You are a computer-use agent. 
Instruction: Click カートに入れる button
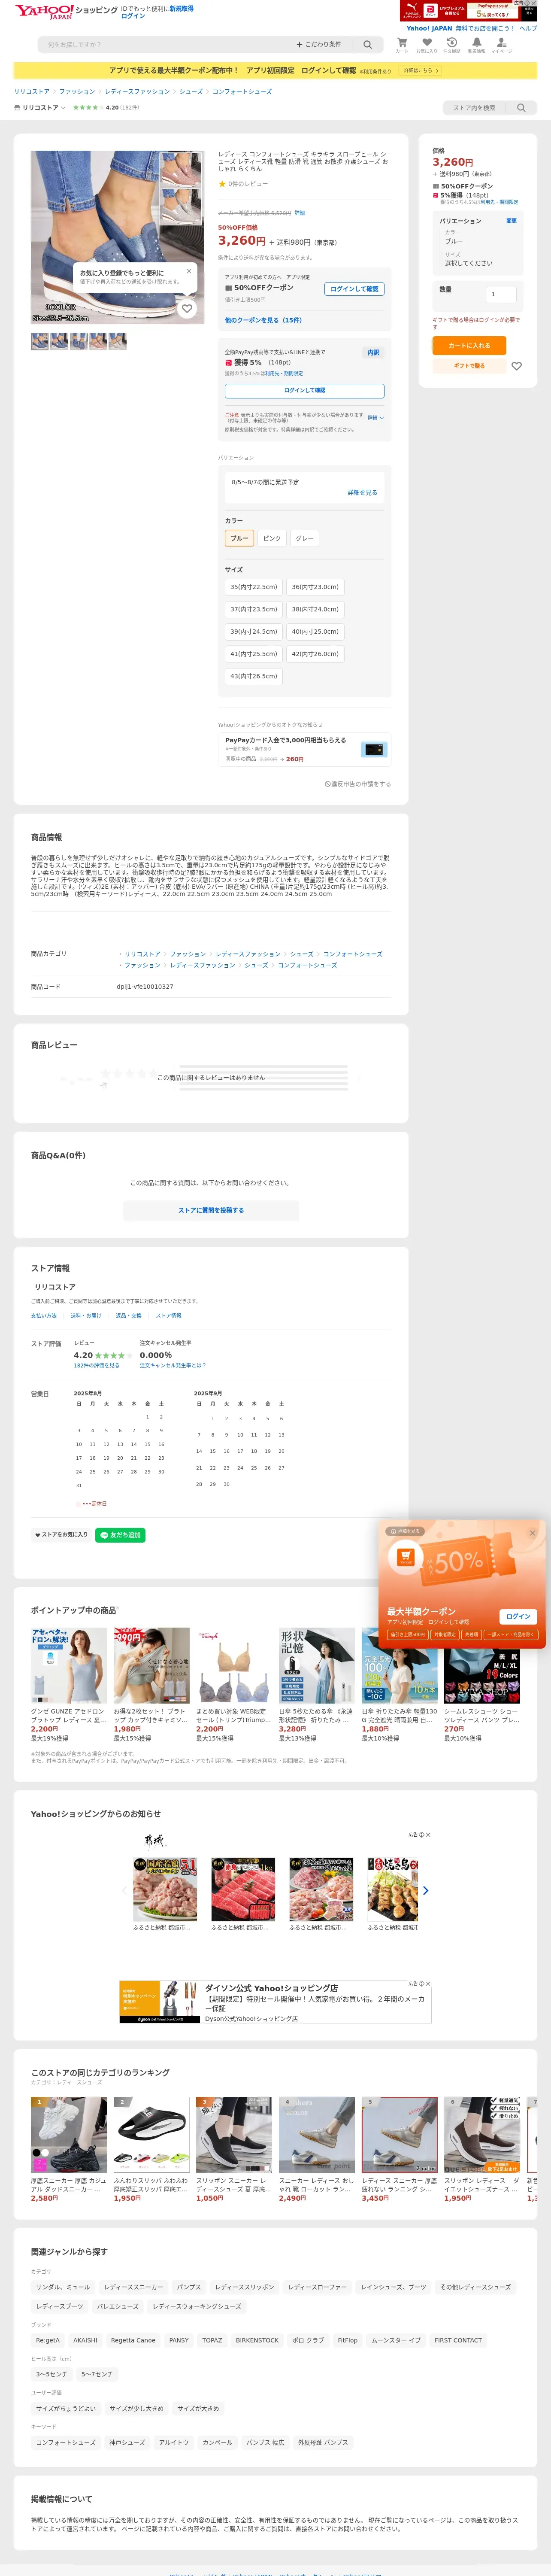[469, 345]
